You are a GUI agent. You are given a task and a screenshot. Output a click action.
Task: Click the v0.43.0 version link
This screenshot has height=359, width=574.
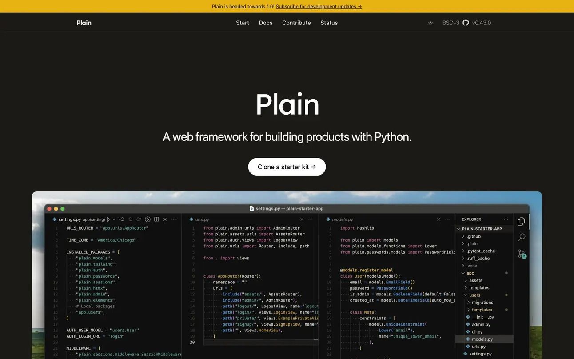point(482,23)
